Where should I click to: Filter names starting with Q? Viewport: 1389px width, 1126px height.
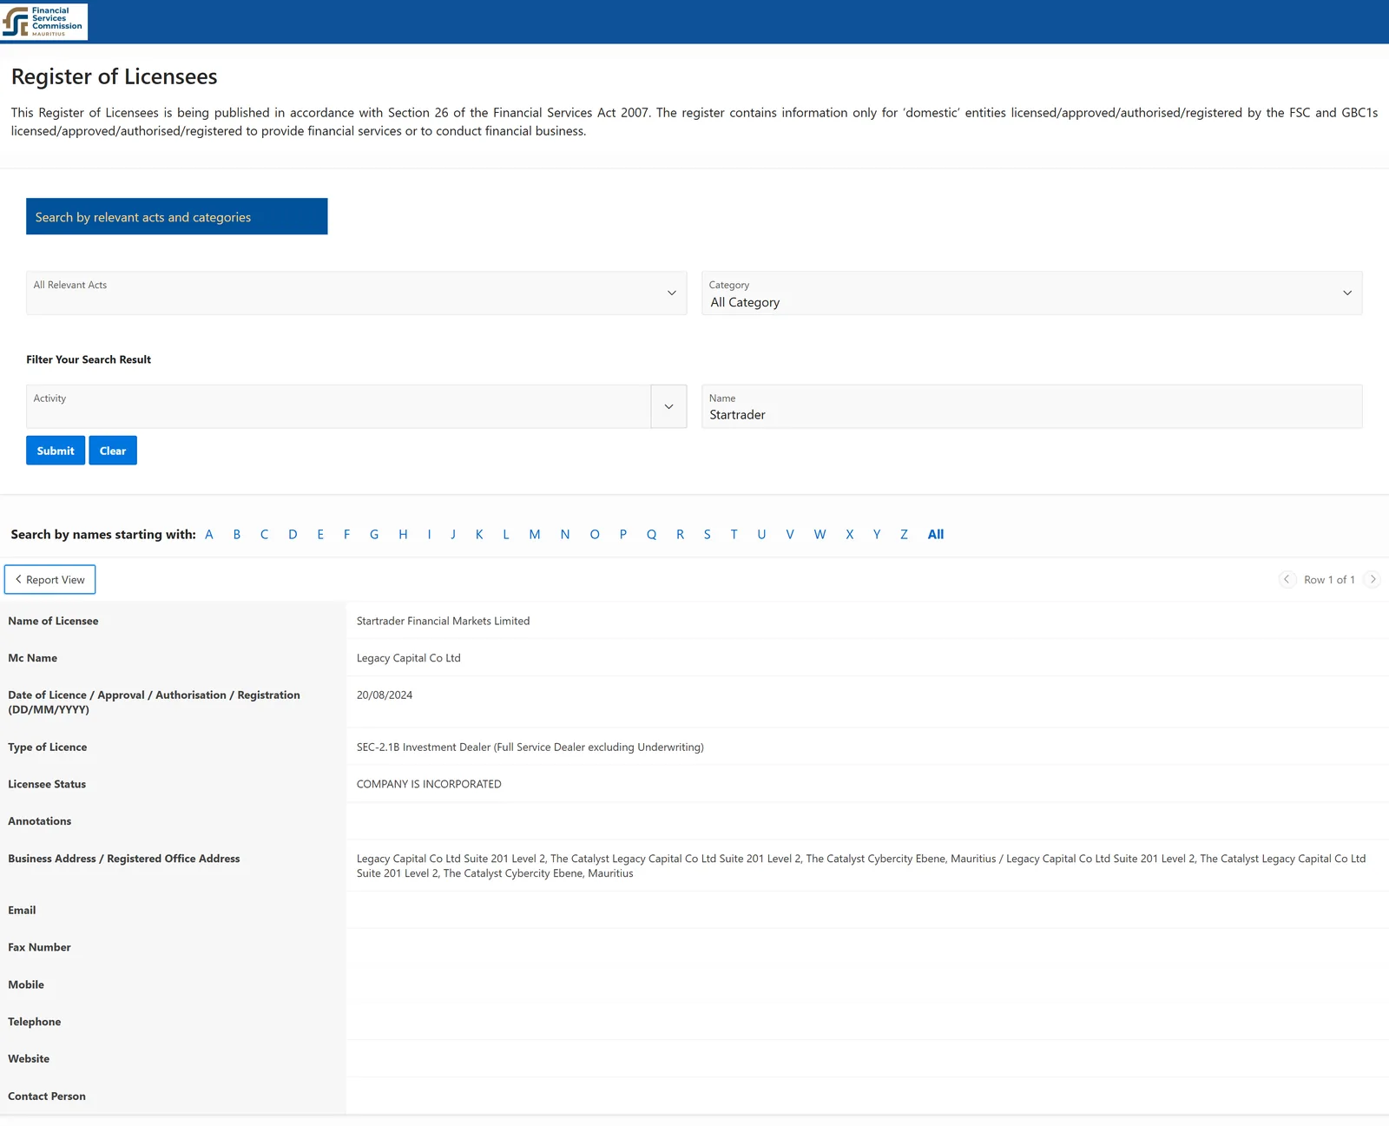(652, 535)
